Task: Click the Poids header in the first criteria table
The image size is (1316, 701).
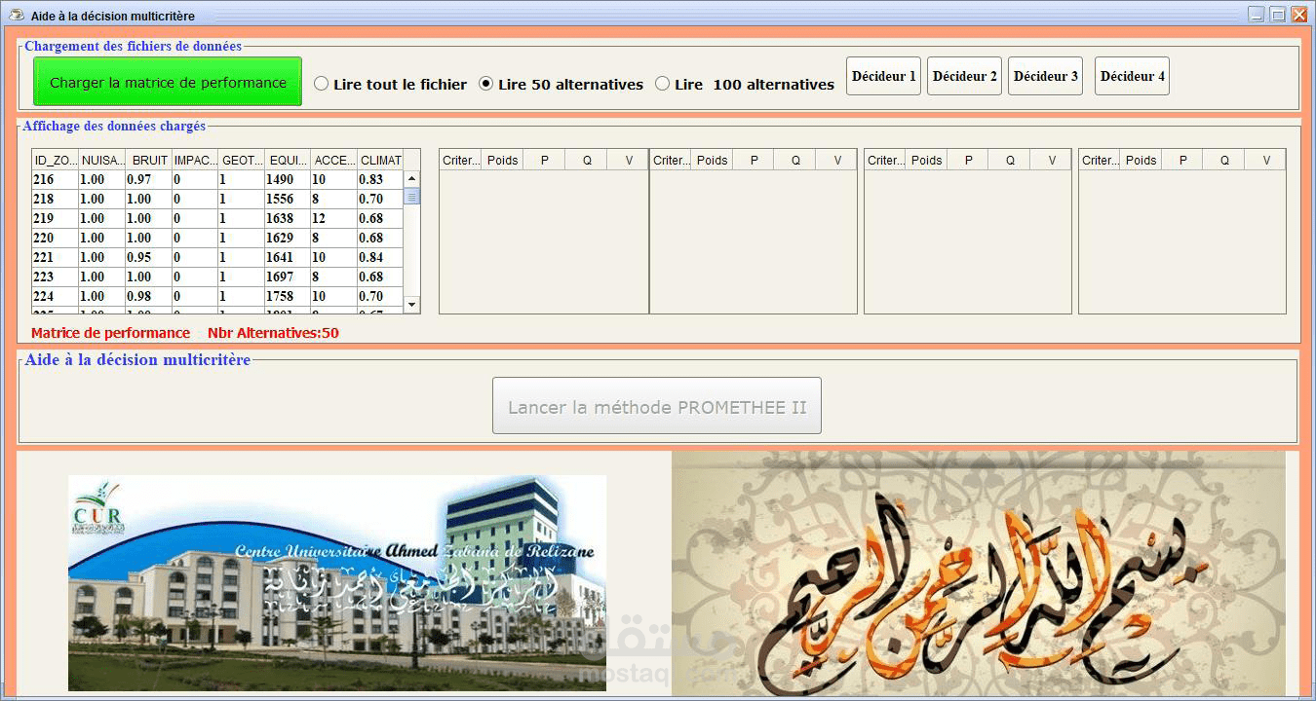Action: [x=502, y=160]
